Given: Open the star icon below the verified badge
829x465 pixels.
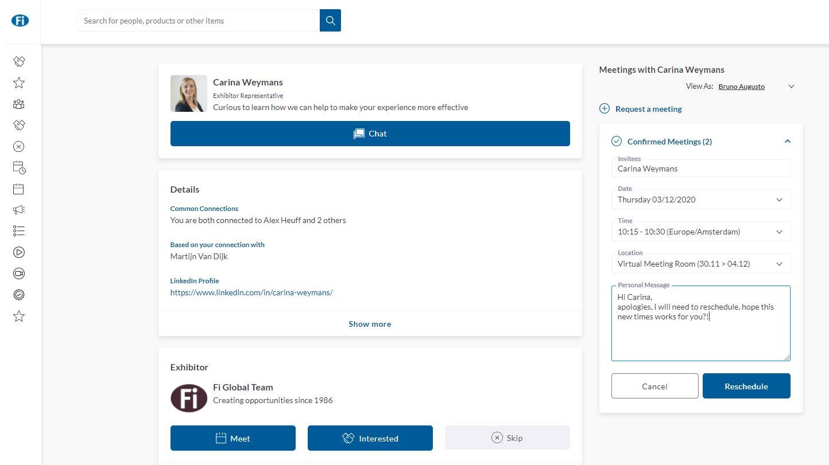Looking at the screenshot, I should tap(19, 316).
